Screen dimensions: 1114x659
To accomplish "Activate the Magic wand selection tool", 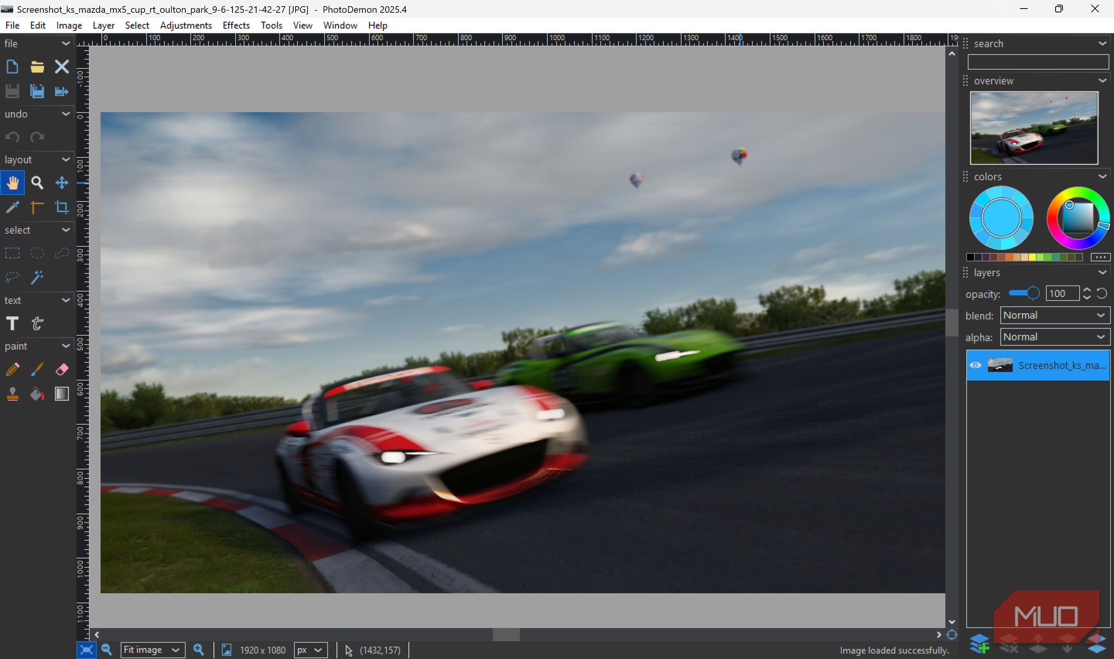I will [x=37, y=278].
